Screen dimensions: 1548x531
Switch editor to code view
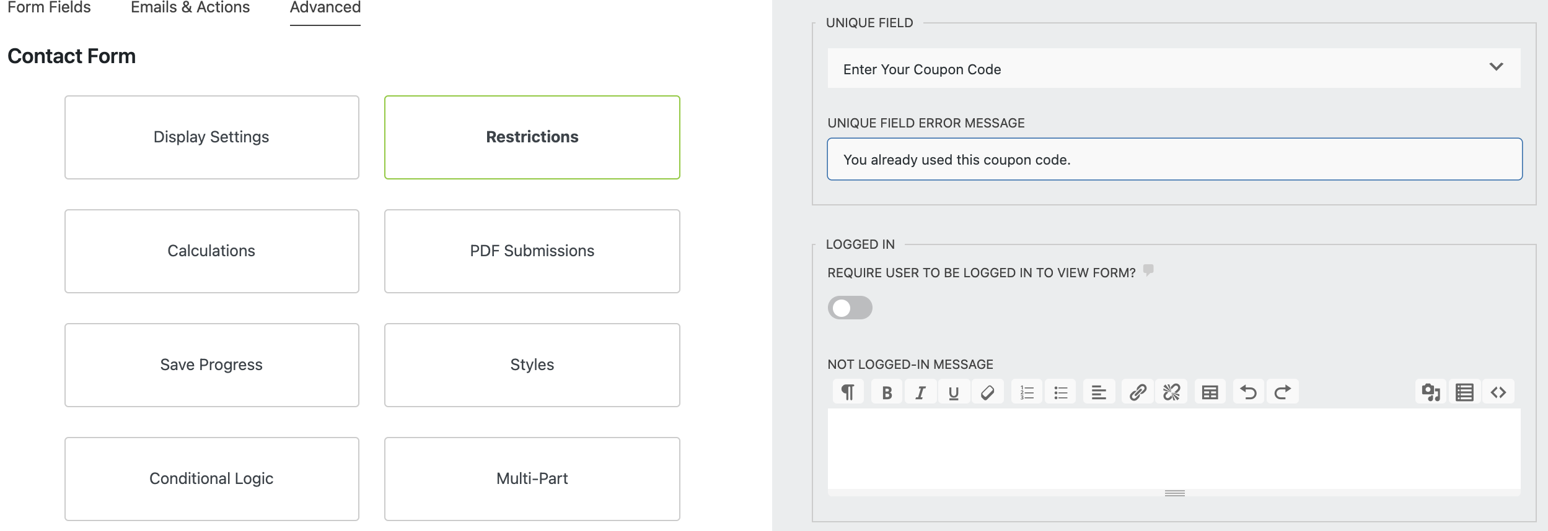[1498, 392]
